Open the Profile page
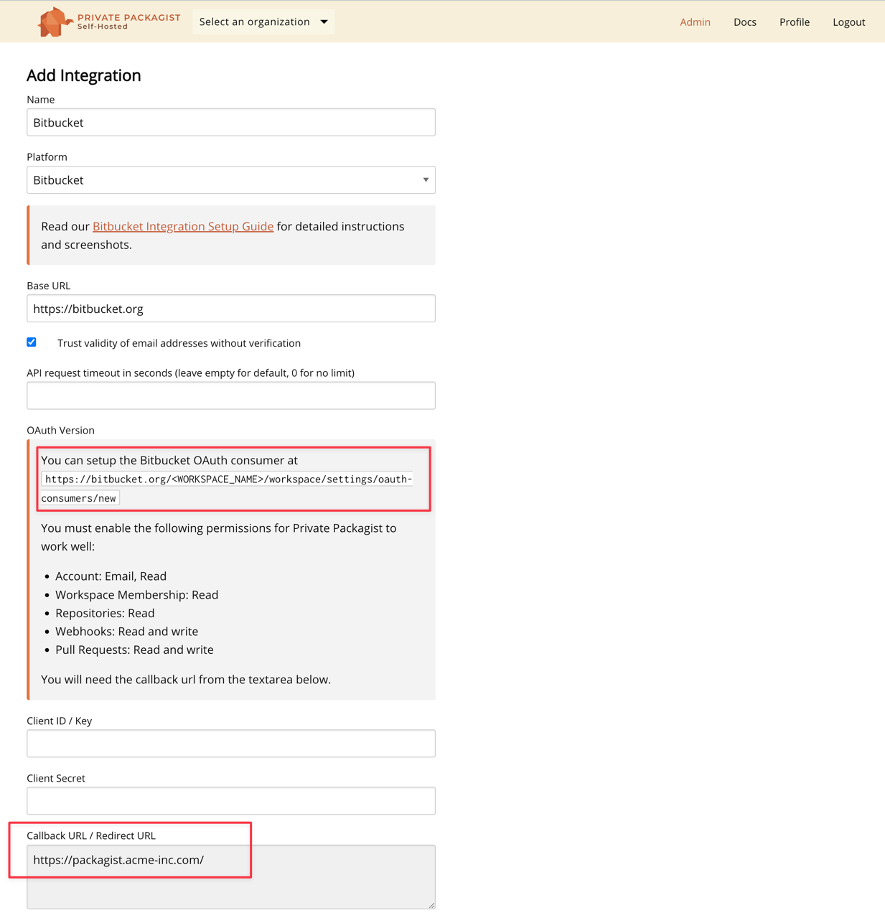 point(794,22)
